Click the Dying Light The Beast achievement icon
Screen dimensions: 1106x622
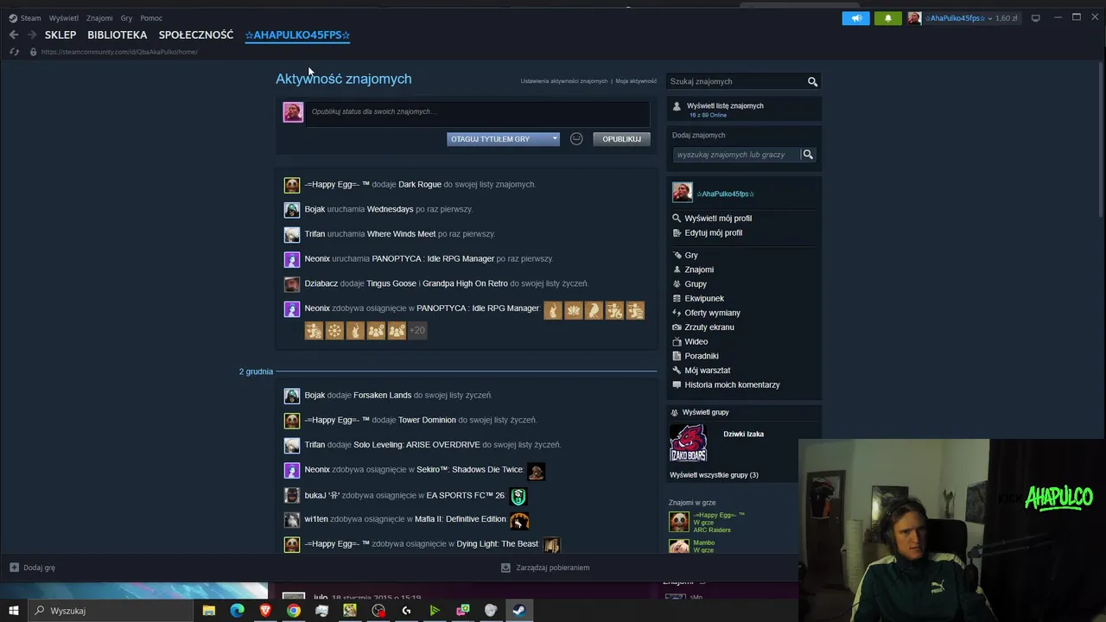click(x=551, y=545)
